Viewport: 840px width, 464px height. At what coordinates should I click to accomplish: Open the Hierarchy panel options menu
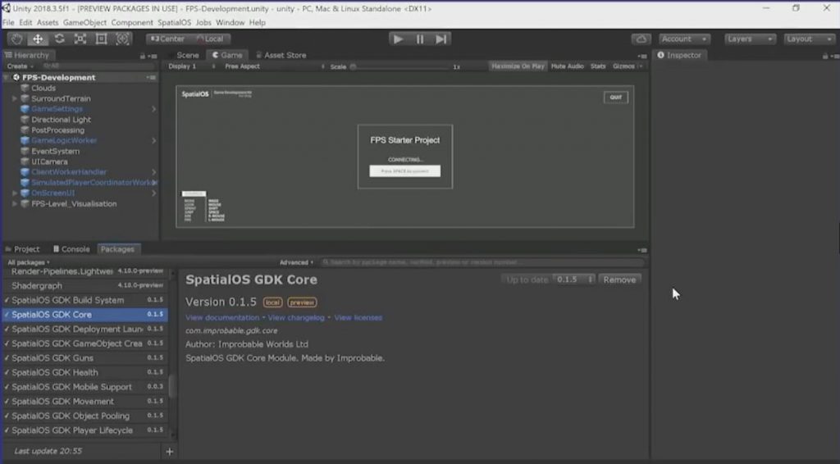pyautogui.click(x=153, y=56)
